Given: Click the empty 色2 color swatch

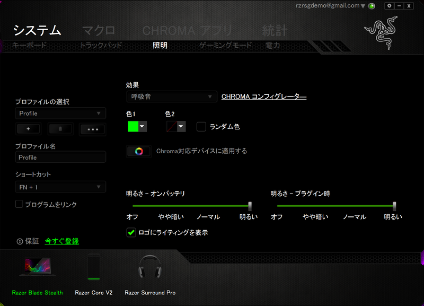Looking at the screenshot, I should [x=172, y=126].
